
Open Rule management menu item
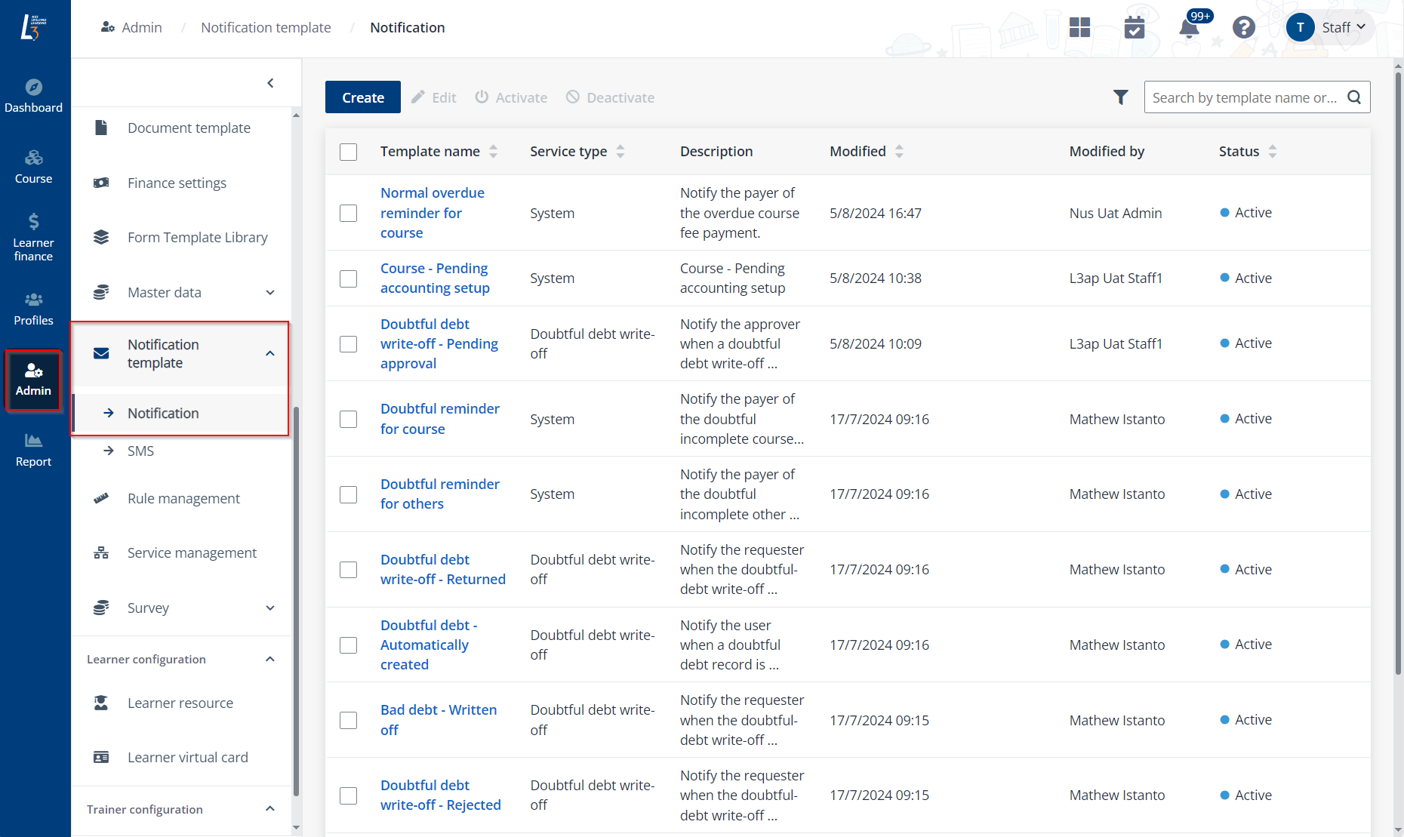coord(183,498)
